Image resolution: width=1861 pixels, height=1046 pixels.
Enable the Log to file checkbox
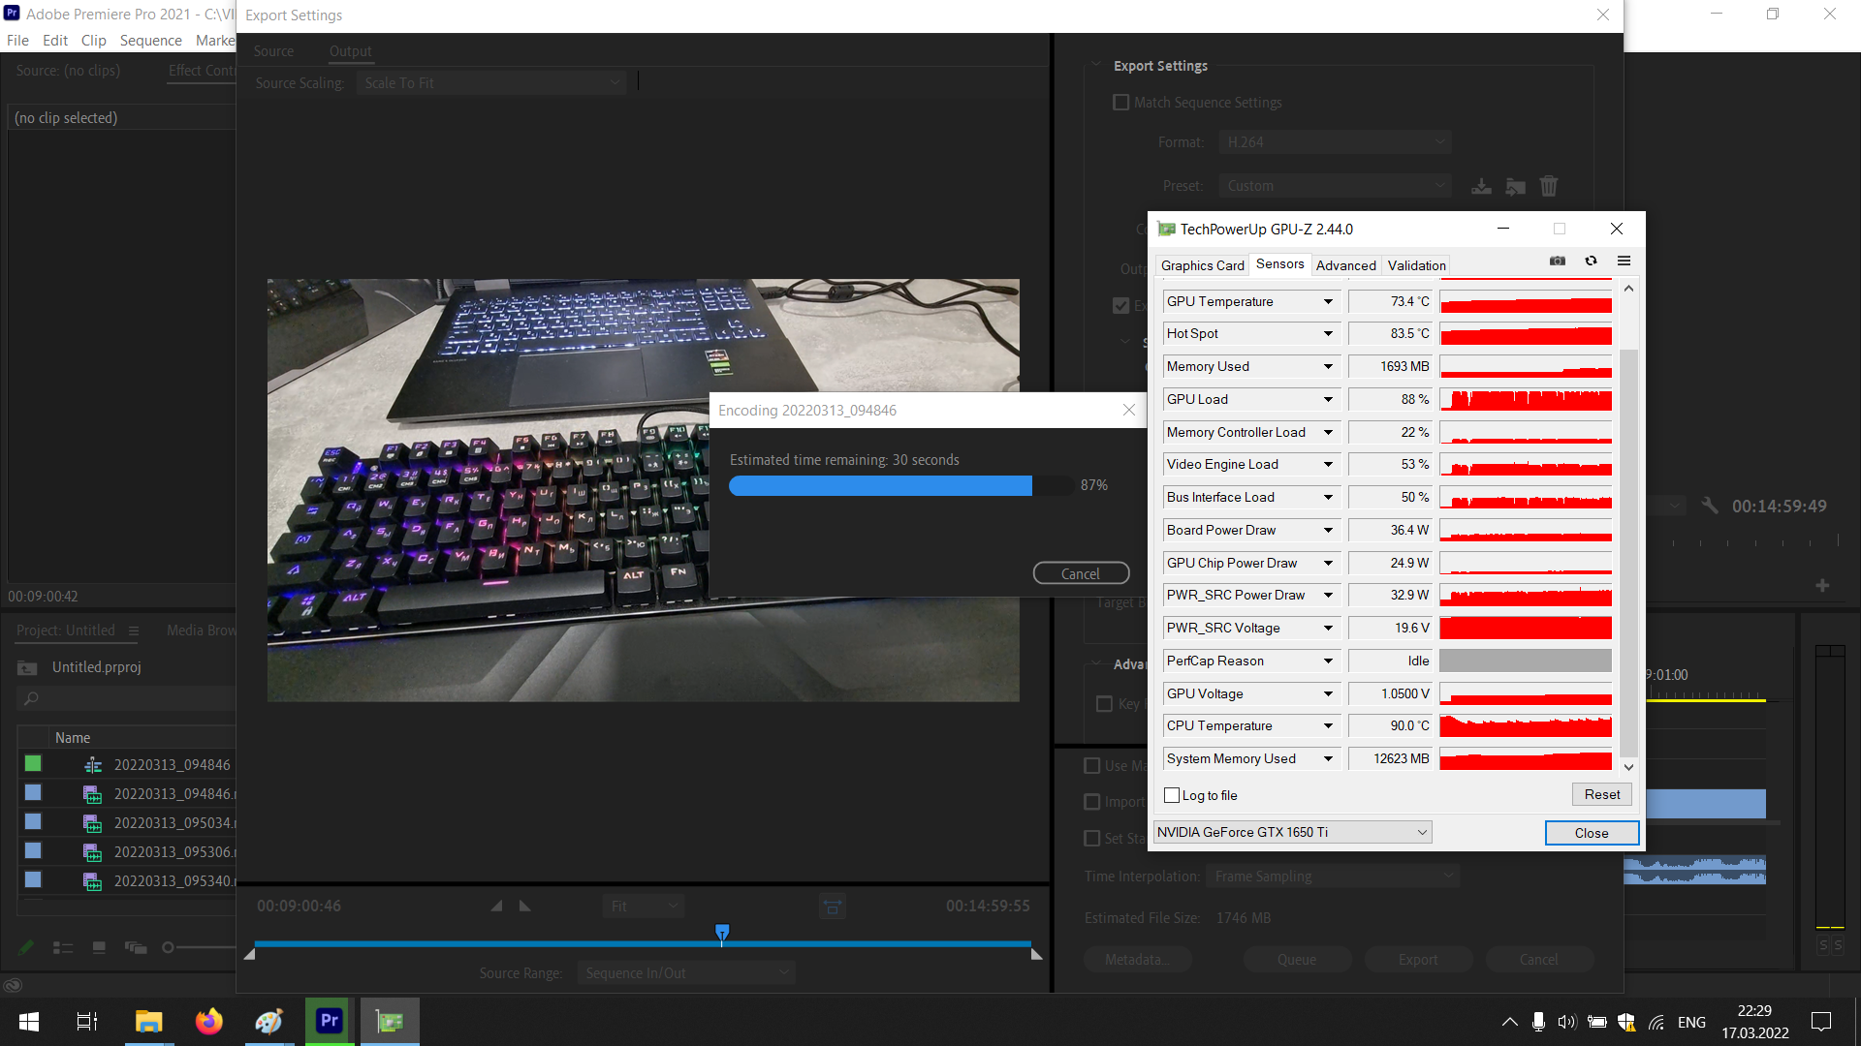click(x=1172, y=795)
